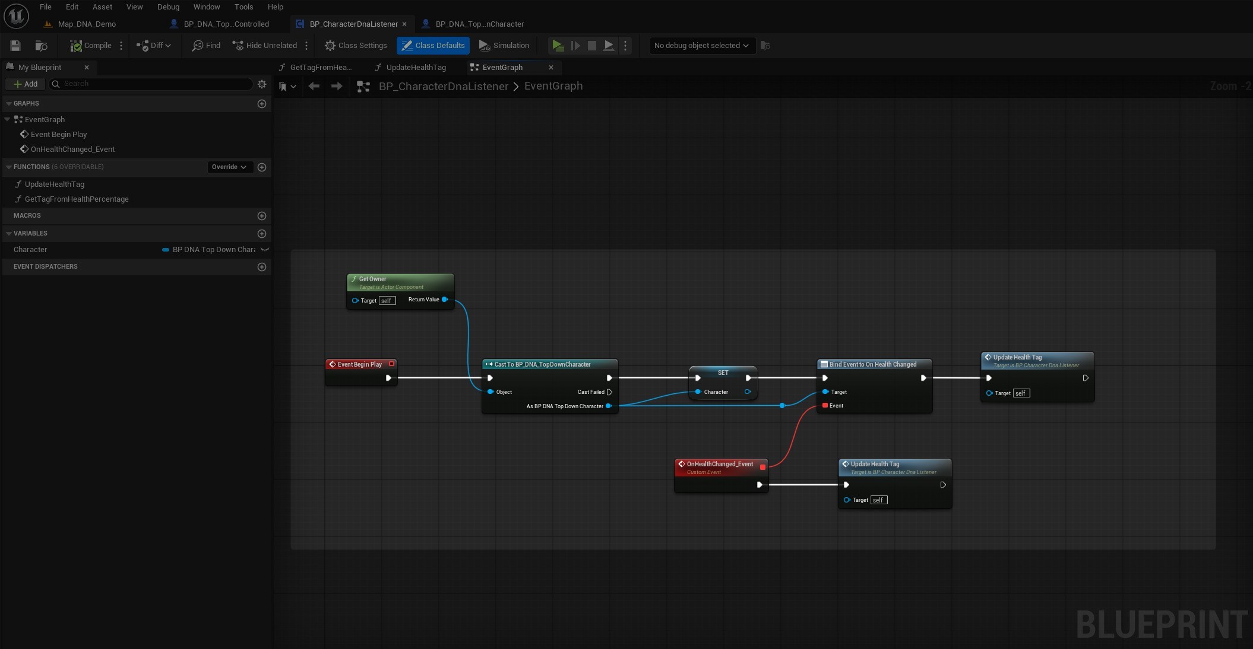Image resolution: width=1253 pixels, height=649 pixels.
Task: Open the function Override dropdown
Action: coord(229,167)
